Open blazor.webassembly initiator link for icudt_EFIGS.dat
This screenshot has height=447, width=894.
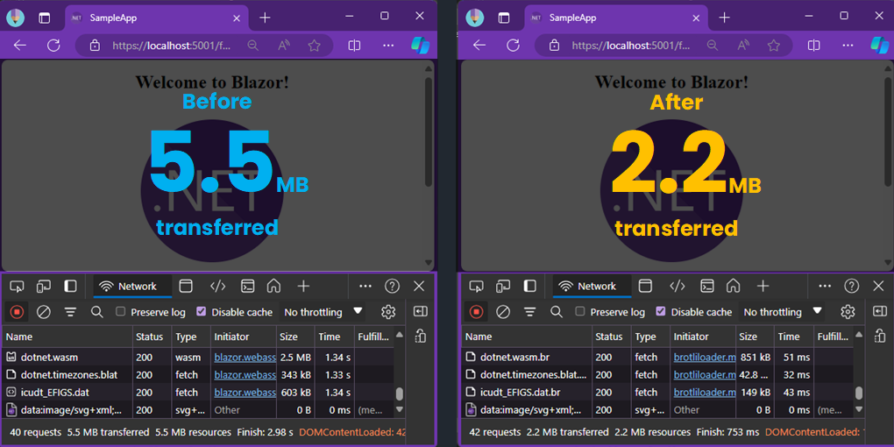coord(245,393)
